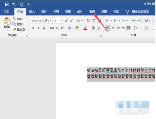
Task: Open the Aa change case dropdown
Action: 80,21
